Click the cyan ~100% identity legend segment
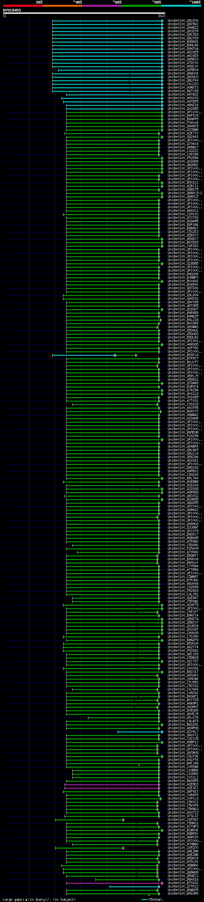Viewport: 204px width, 902px height. tap(181, 6)
